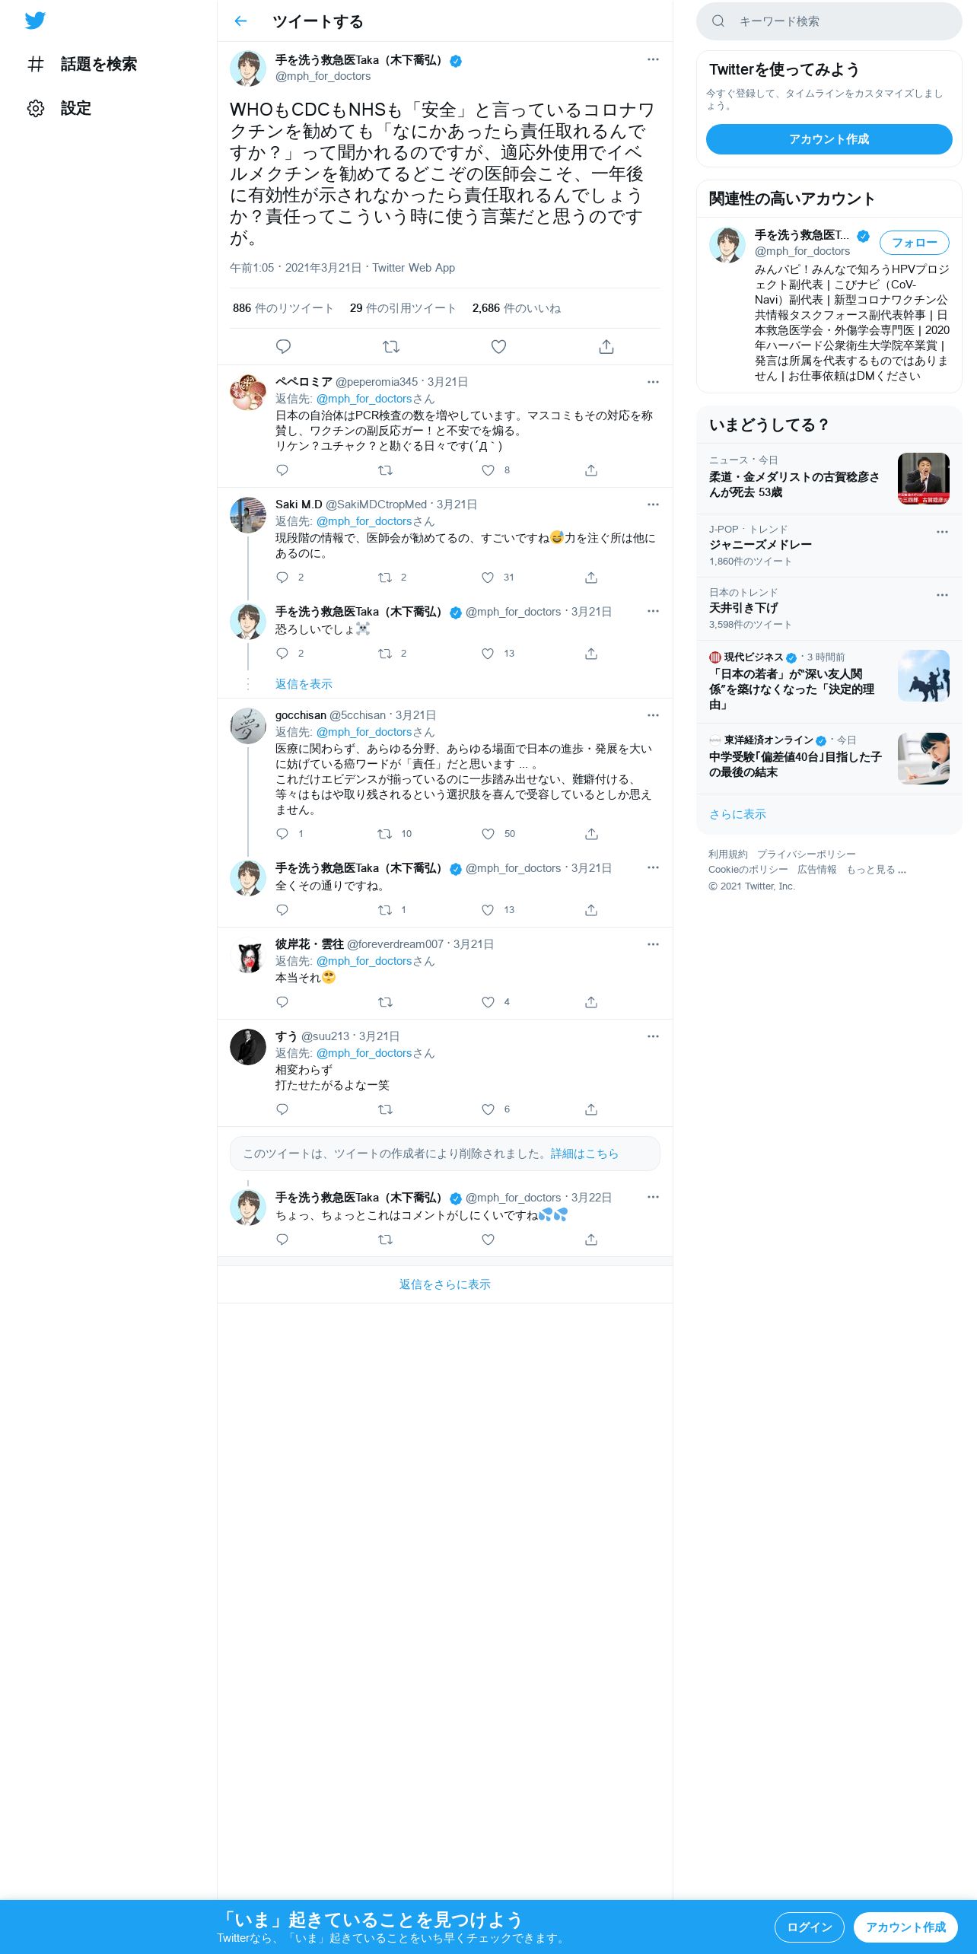Image resolution: width=977 pixels, height=1954 pixels.
Task: View 886 件のリツイート list
Action: click(283, 308)
